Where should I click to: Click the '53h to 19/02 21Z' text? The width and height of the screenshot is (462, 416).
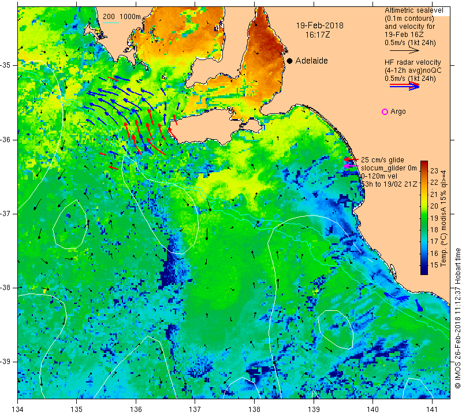(389, 184)
